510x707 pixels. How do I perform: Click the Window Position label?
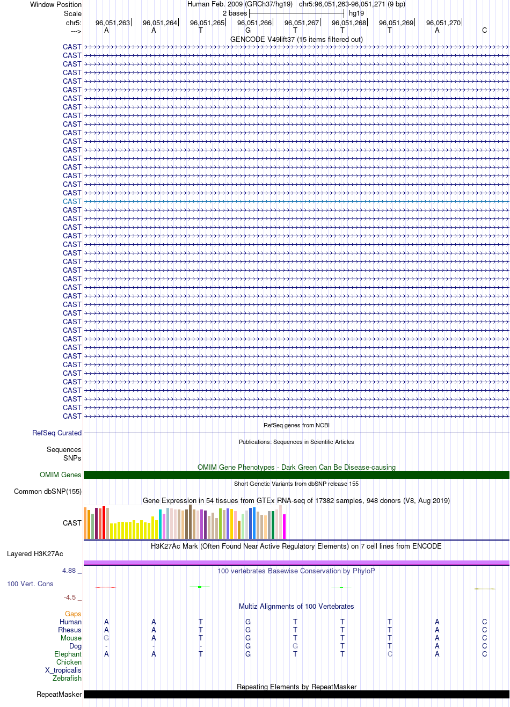click(56, 4)
